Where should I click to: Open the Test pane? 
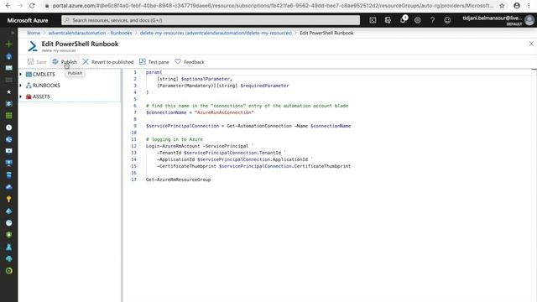pos(154,61)
